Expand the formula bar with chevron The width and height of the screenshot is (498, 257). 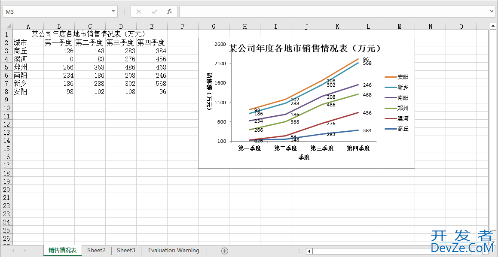pyautogui.click(x=492, y=12)
